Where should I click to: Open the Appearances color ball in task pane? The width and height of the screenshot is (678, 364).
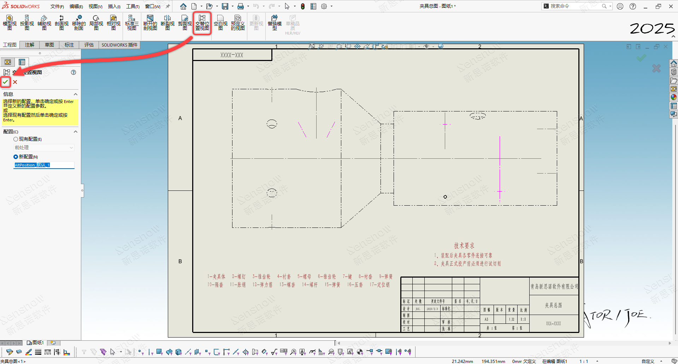674,97
